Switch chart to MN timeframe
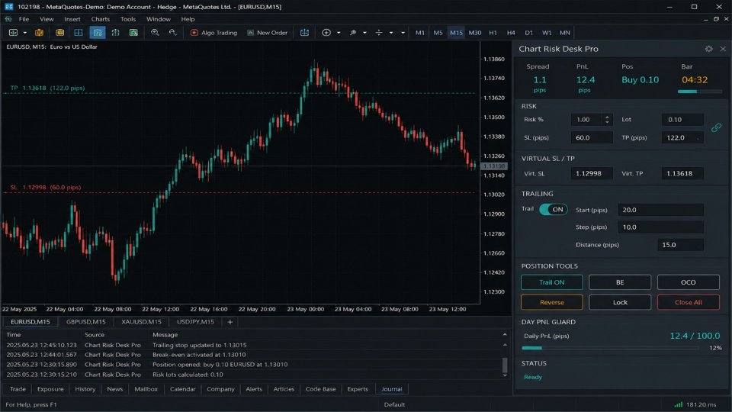Image resolution: width=732 pixels, height=412 pixels. pyautogui.click(x=565, y=33)
